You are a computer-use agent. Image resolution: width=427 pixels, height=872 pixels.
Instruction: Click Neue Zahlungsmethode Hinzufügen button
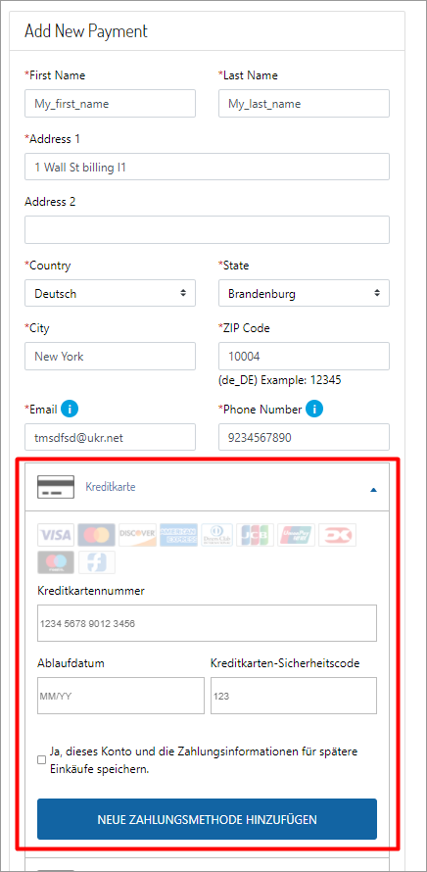tap(207, 819)
